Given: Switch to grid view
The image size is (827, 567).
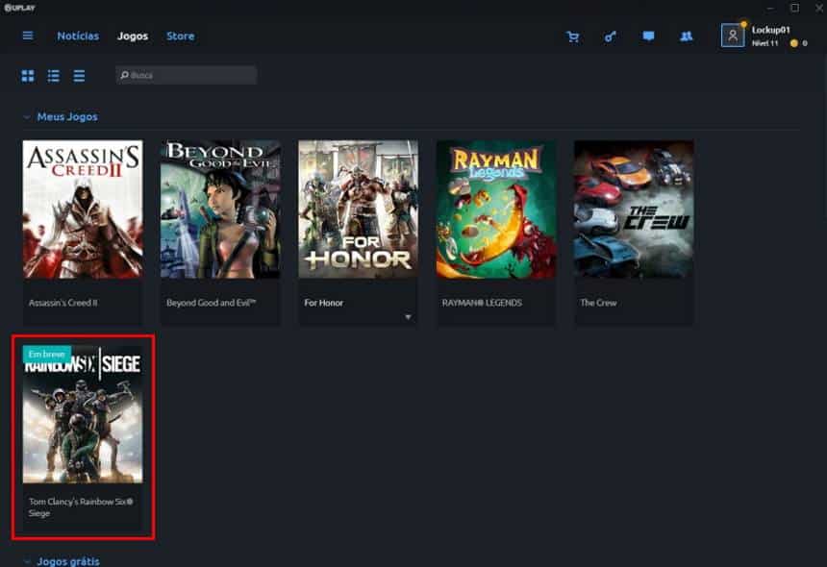Looking at the screenshot, I should 28,76.
